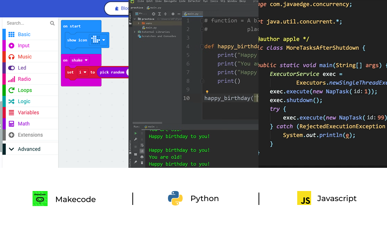This screenshot has width=387, height=232.
Task: Click the yellow lightbulb hint in editor gutter
Action: coord(207,92)
